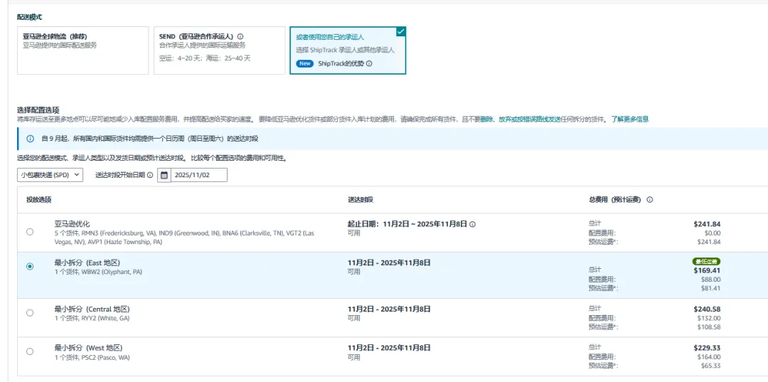Click checkmark on selected own-carrier card
This screenshot has height=382, width=768.
click(400, 31)
